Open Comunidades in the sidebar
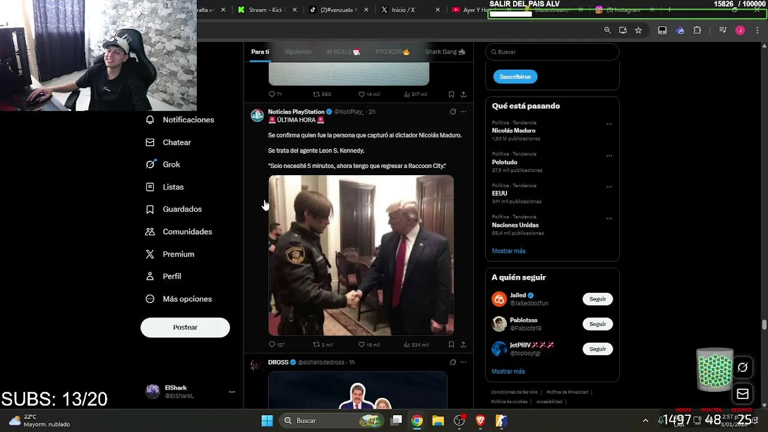This screenshot has width=768, height=432. [x=179, y=232]
